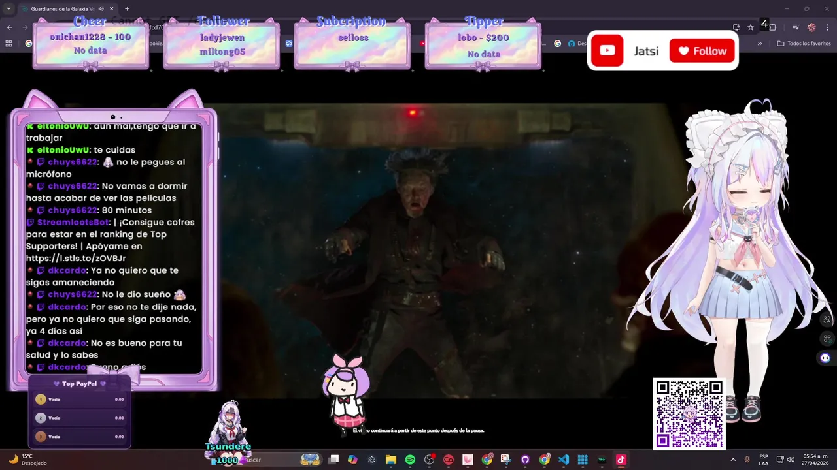Close the Guardianes de la Galaxia tab

tap(111, 9)
